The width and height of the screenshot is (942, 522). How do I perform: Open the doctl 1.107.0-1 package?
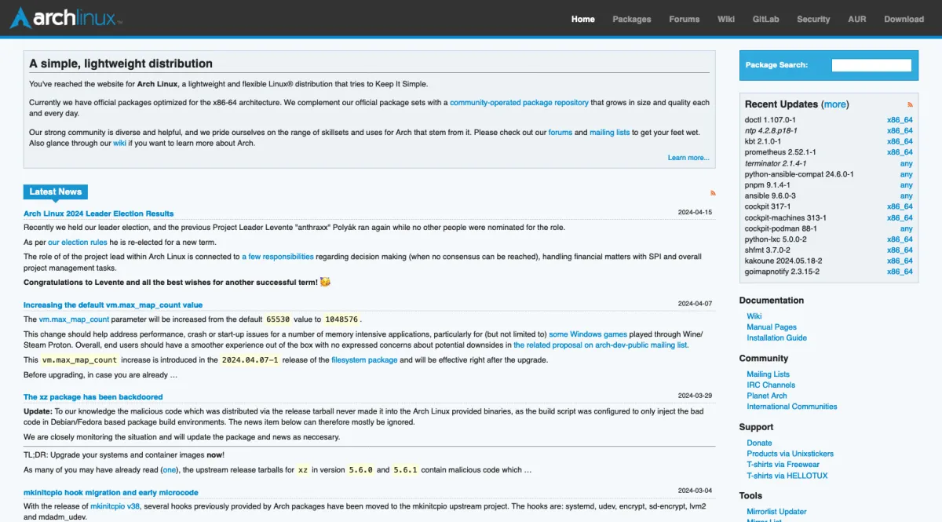[770, 120]
